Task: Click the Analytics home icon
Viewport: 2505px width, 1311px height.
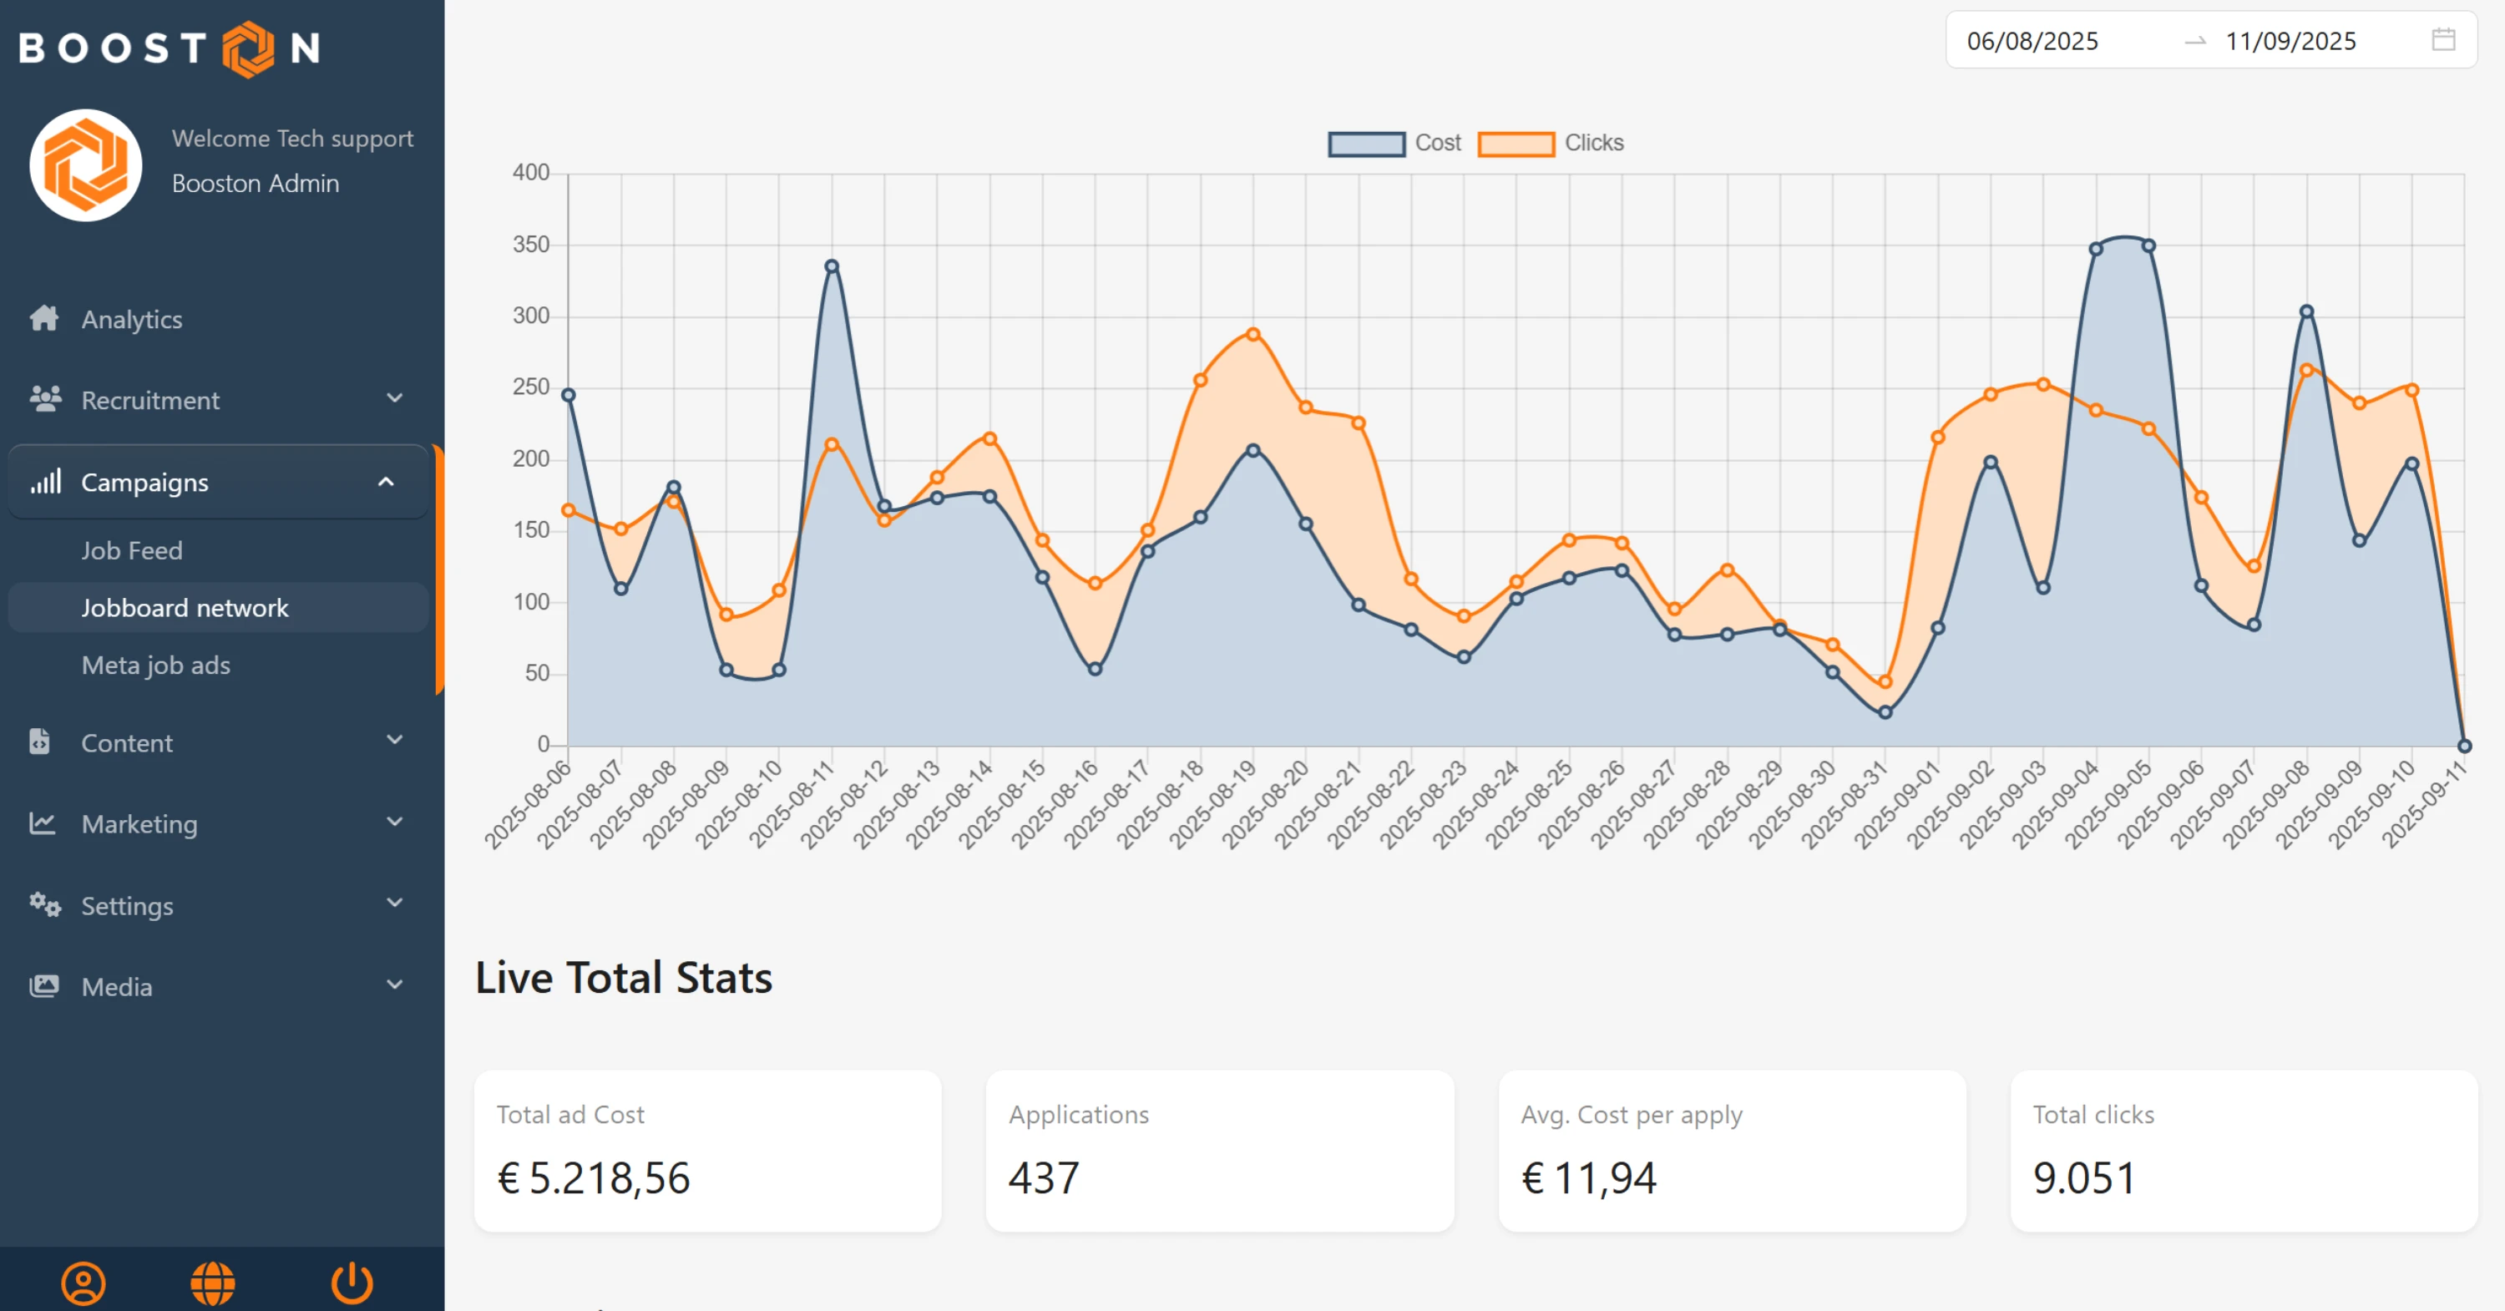Action: (43, 318)
